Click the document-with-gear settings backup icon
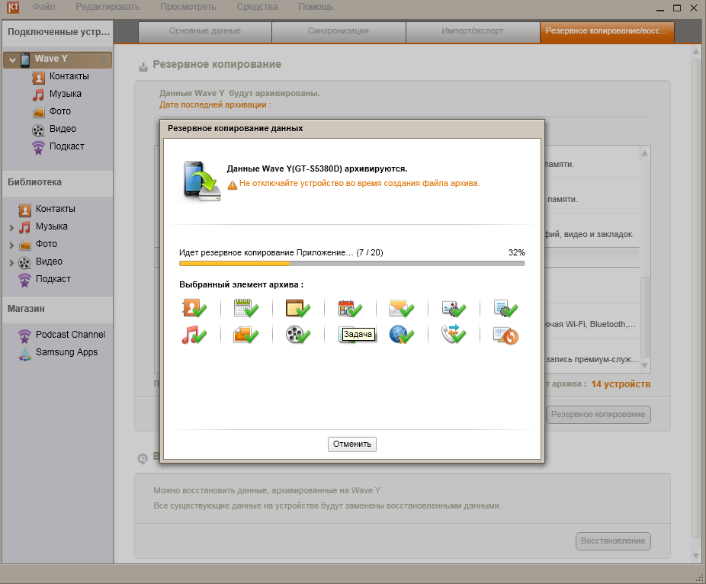This screenshot has width=706, height=584. tap(505, 309)
